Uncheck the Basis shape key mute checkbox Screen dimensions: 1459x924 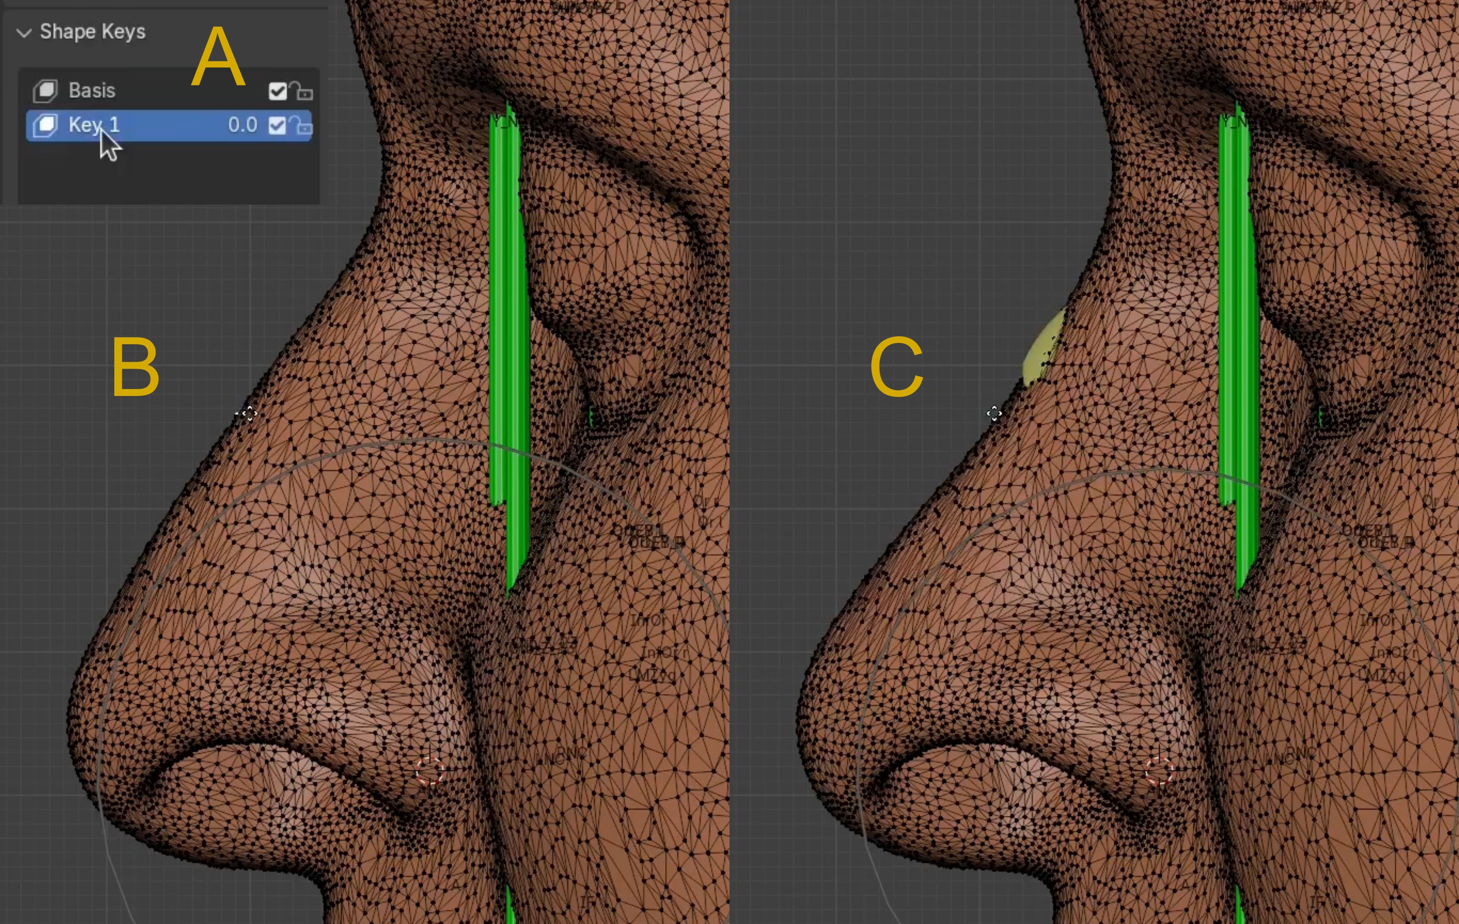coord(278,91)
